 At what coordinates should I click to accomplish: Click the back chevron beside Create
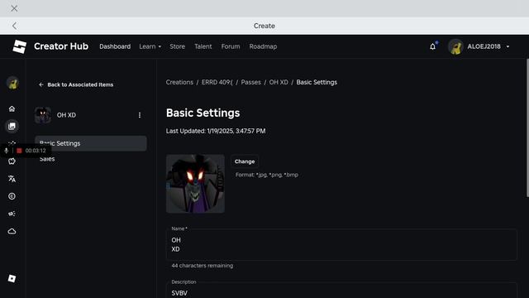pos(14,26)
